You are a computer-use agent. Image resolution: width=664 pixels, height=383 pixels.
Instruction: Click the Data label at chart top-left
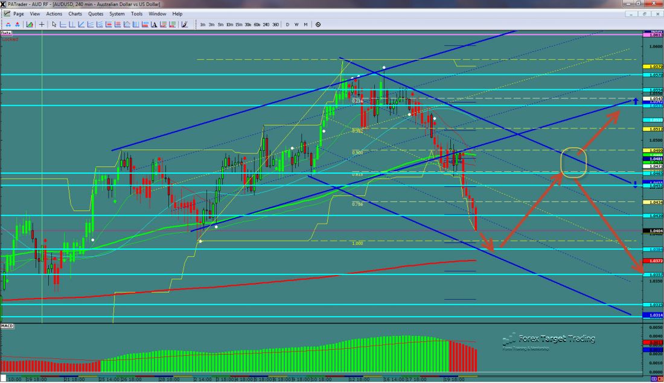click(x=7, y=33)
